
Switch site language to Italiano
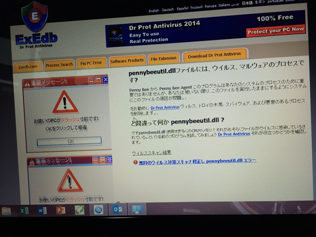point(224,5)
